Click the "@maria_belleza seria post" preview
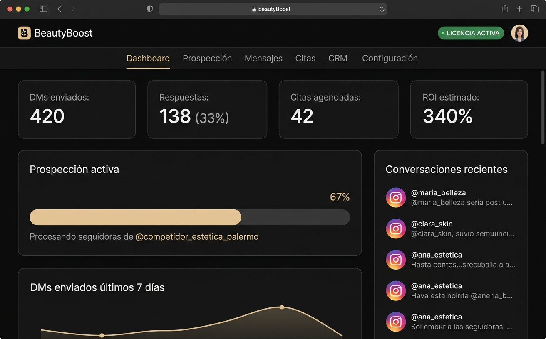546x339 pixels. tap(462, 203)
